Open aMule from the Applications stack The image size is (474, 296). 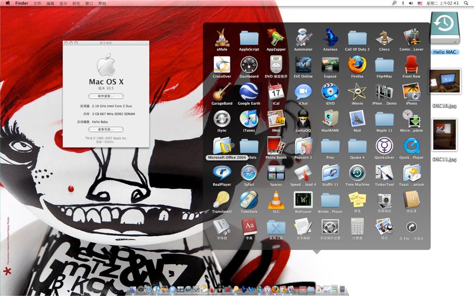tap(222, 37)
